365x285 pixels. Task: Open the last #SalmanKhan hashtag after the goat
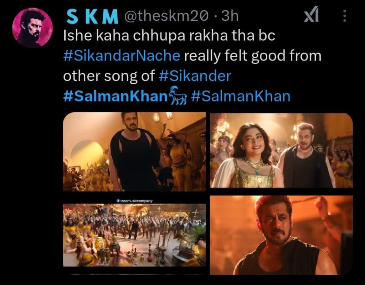pyautogui.click(x=241, y=96)
